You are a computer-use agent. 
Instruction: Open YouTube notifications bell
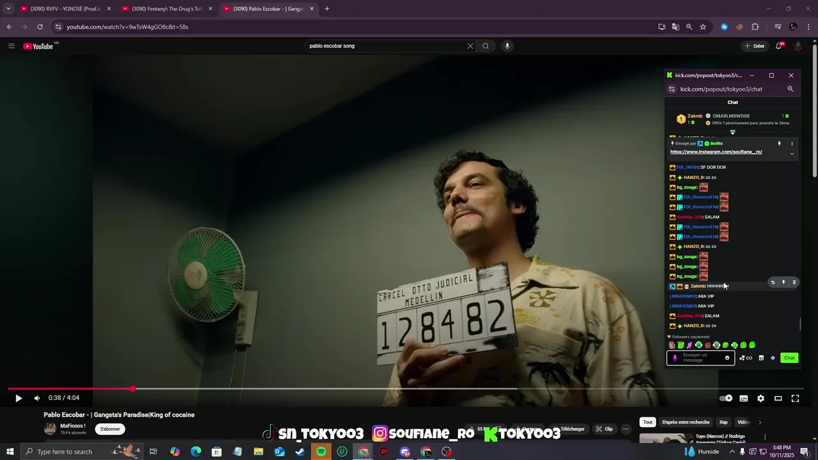779,46
